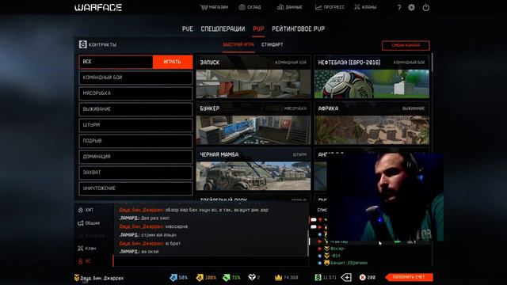The height and width of the screenshot is (285, 507).
Task: Open Контракты contracts panel
Action: [97, 44]
